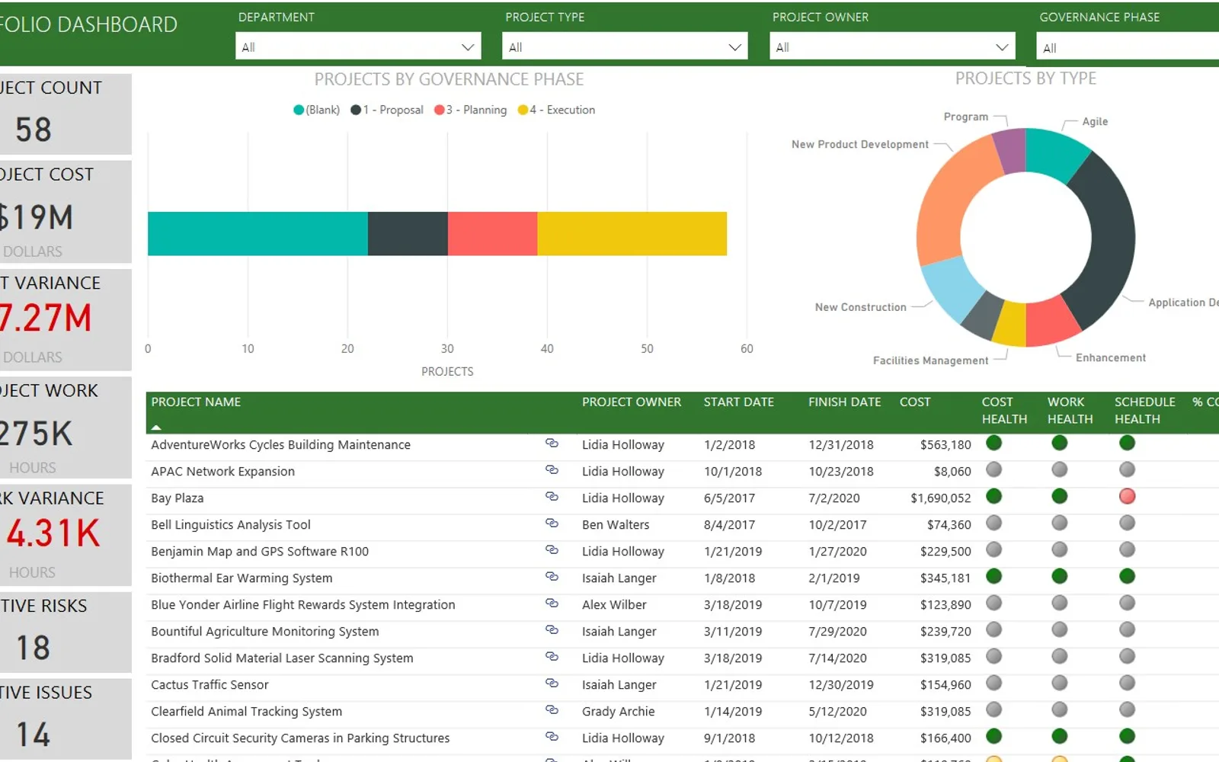Sort by the Finish Date column header
This screenshot has height=762, width=1219.
click(x=844, y=402)
